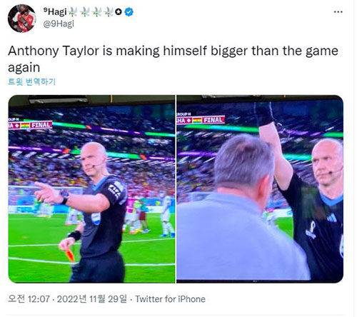
Task: Click the Twitter for iPhone source label
Action: (170, 299)
